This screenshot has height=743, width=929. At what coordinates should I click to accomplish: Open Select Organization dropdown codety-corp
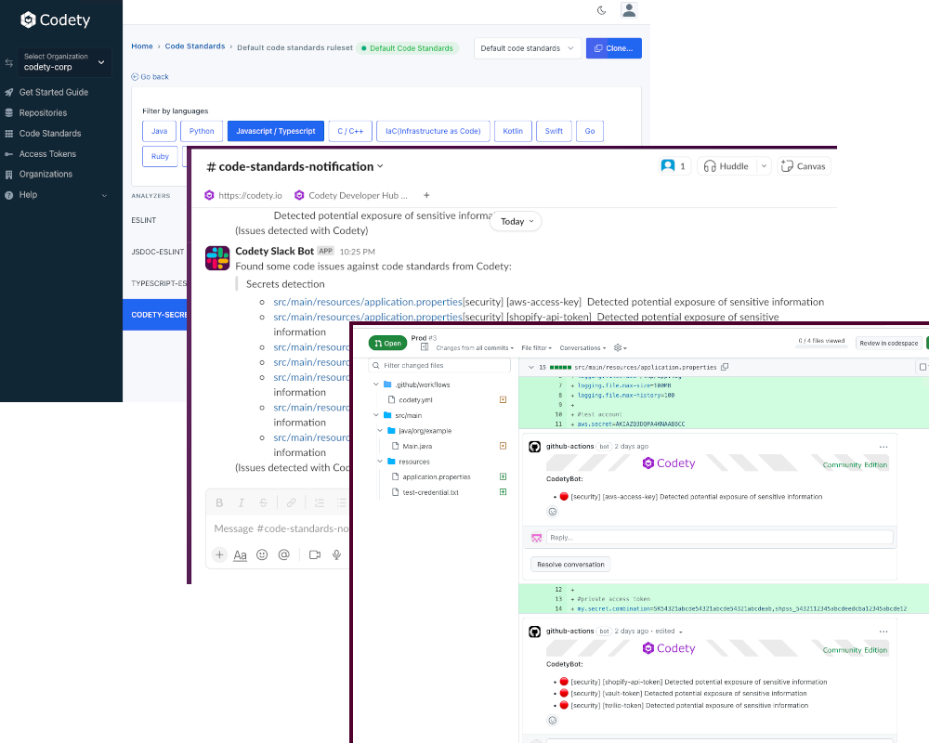click(x=64, y=61)
